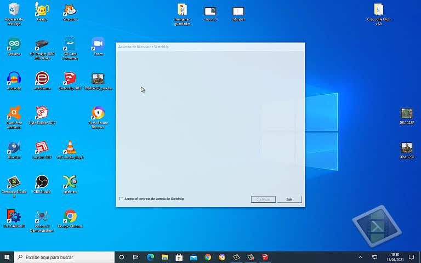
Task: Select the Arduino desktop shortcut
Action: [14, 44]
